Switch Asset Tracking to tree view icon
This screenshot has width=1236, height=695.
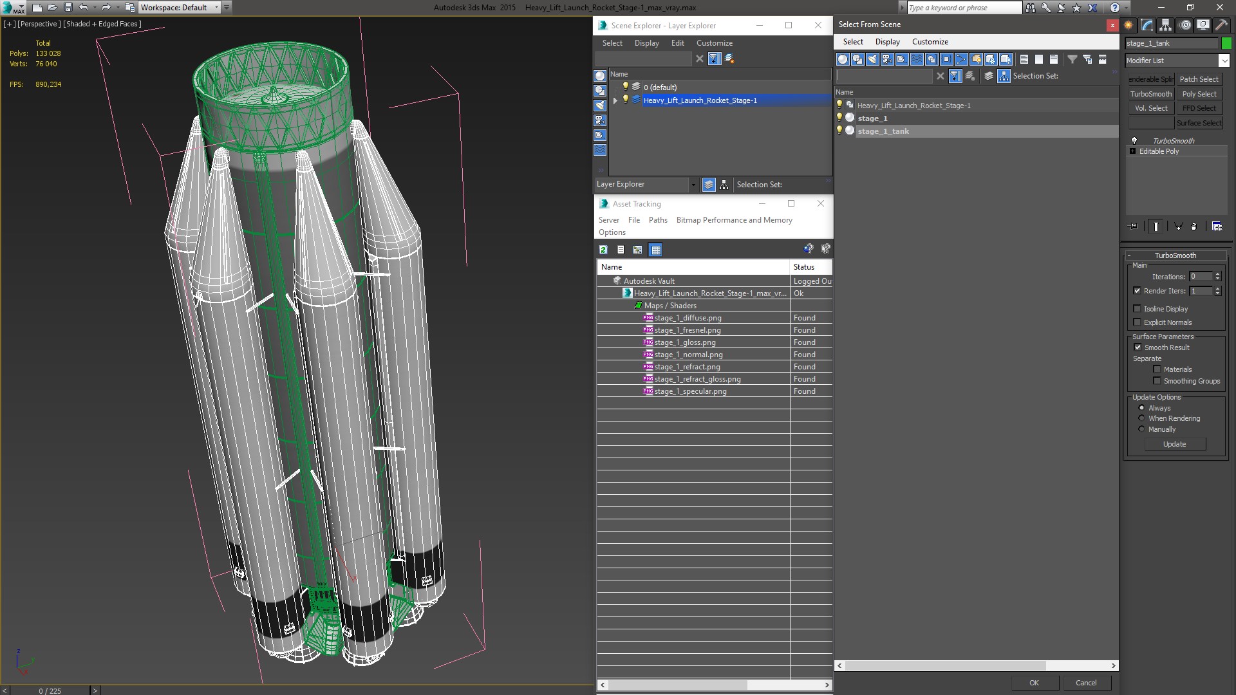pyautogui.click(x=637, y=250)
